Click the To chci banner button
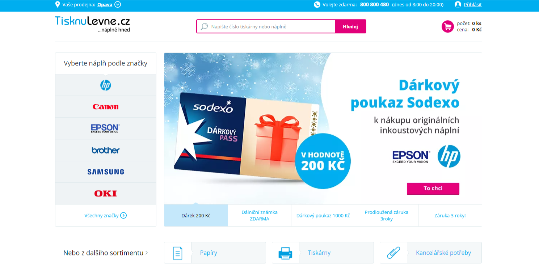Viewport: 539px width, 279px height. click(x=433, y=189)
